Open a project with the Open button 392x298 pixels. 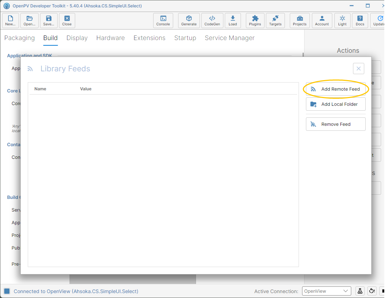(x=30, y=20)
